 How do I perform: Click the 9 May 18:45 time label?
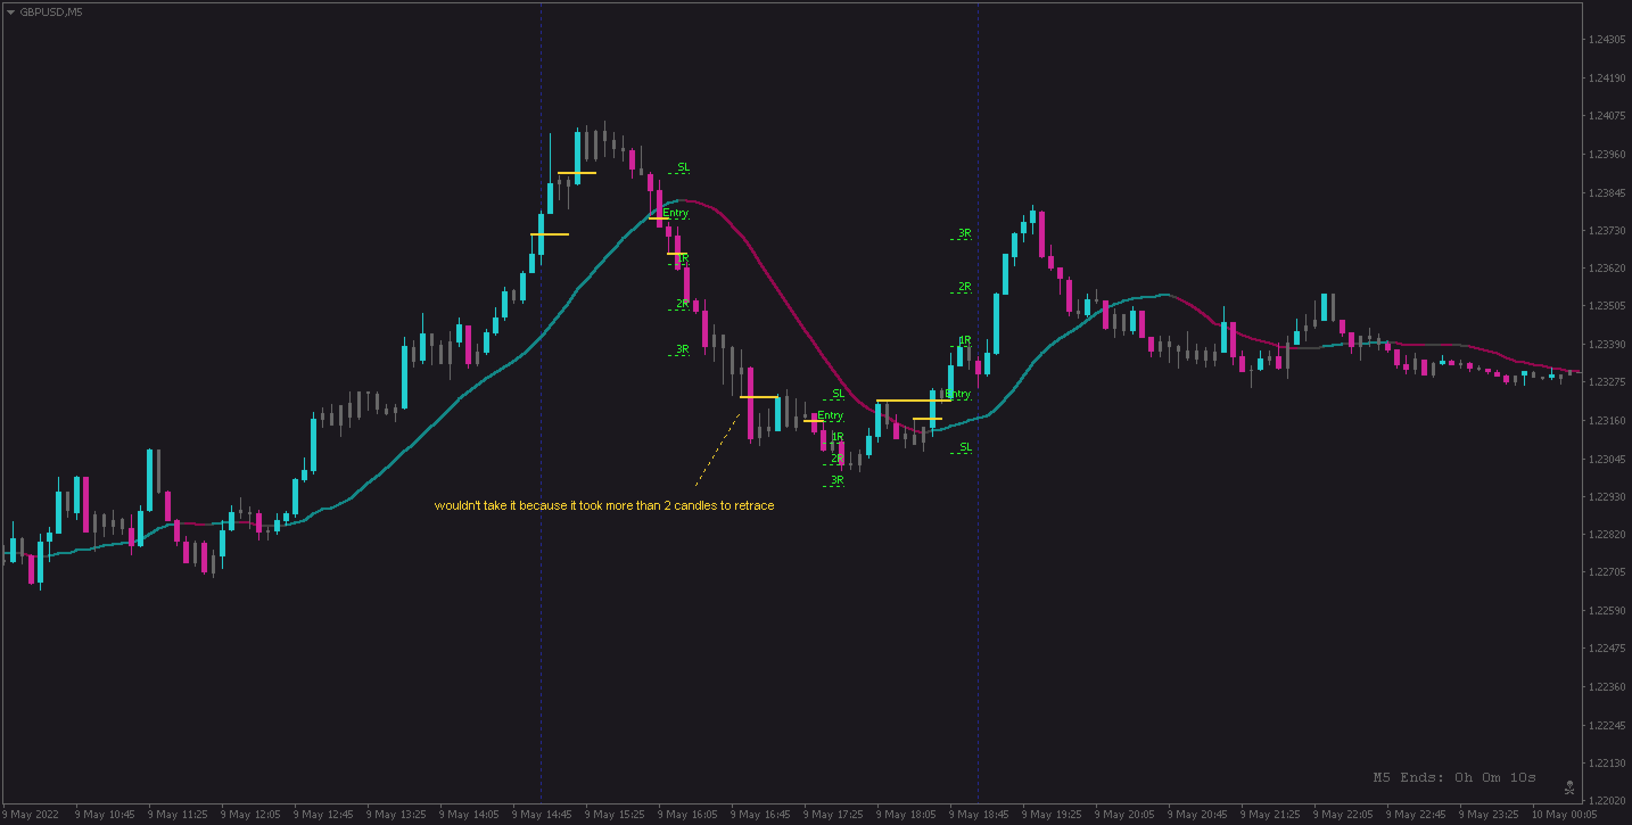tap(978, 814)
